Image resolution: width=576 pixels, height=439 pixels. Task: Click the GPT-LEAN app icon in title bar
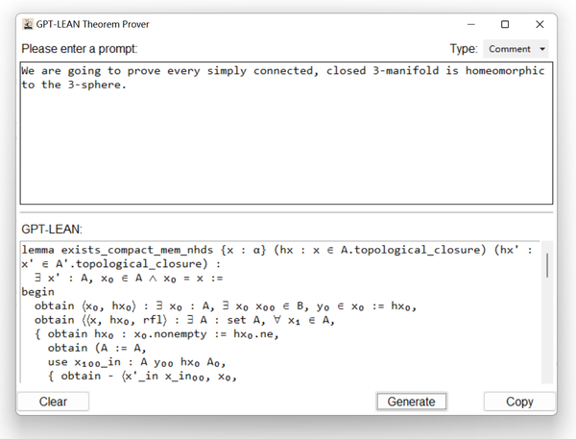point(28,24)
